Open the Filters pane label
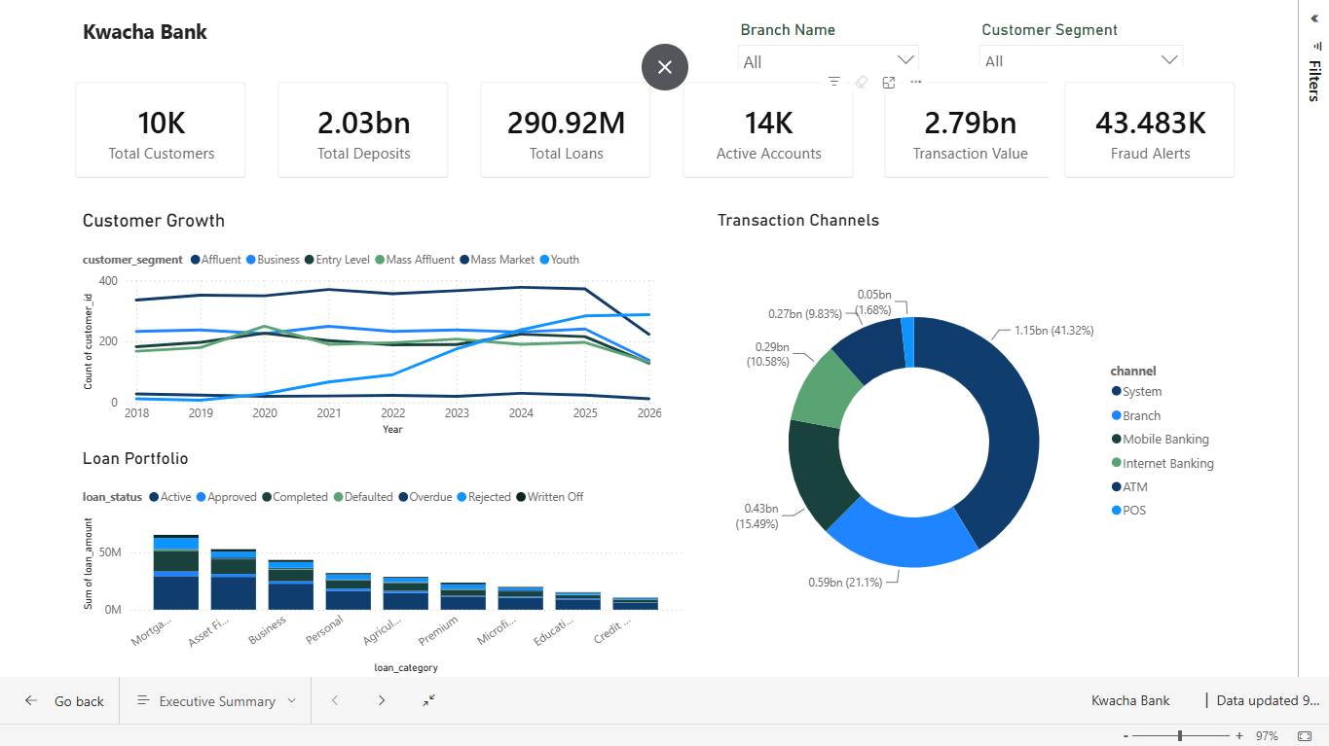Image resolution: width=1329 pixels, height=746 pixels. pyautogui.click(x=1314, y=81)
